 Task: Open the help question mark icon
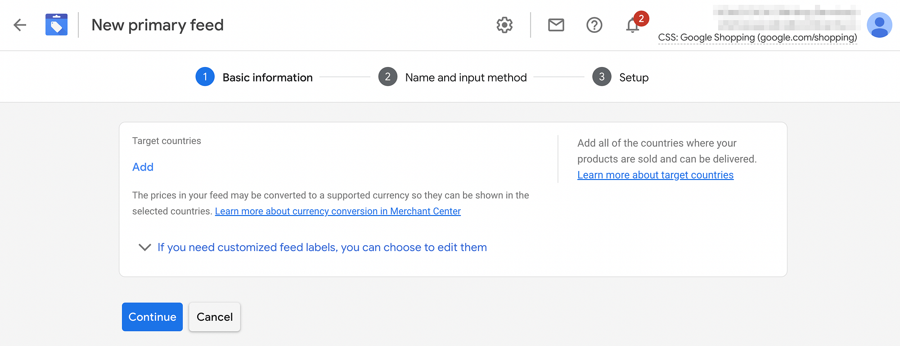click(x=594, y=25)
